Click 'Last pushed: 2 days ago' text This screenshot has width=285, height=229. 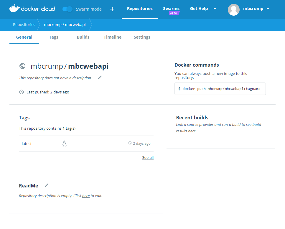(x=48, y=92)
